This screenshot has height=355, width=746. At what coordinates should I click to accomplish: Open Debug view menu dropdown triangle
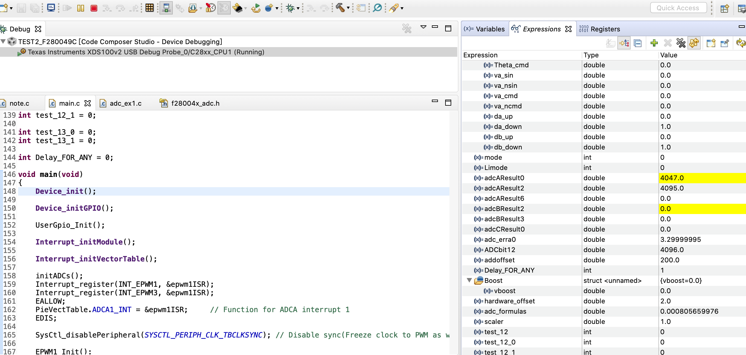click(x=423, y=27)
